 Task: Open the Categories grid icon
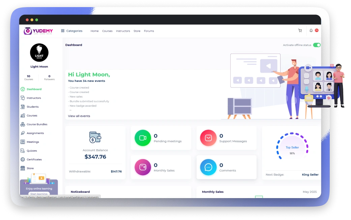click(x=63, y=31)
